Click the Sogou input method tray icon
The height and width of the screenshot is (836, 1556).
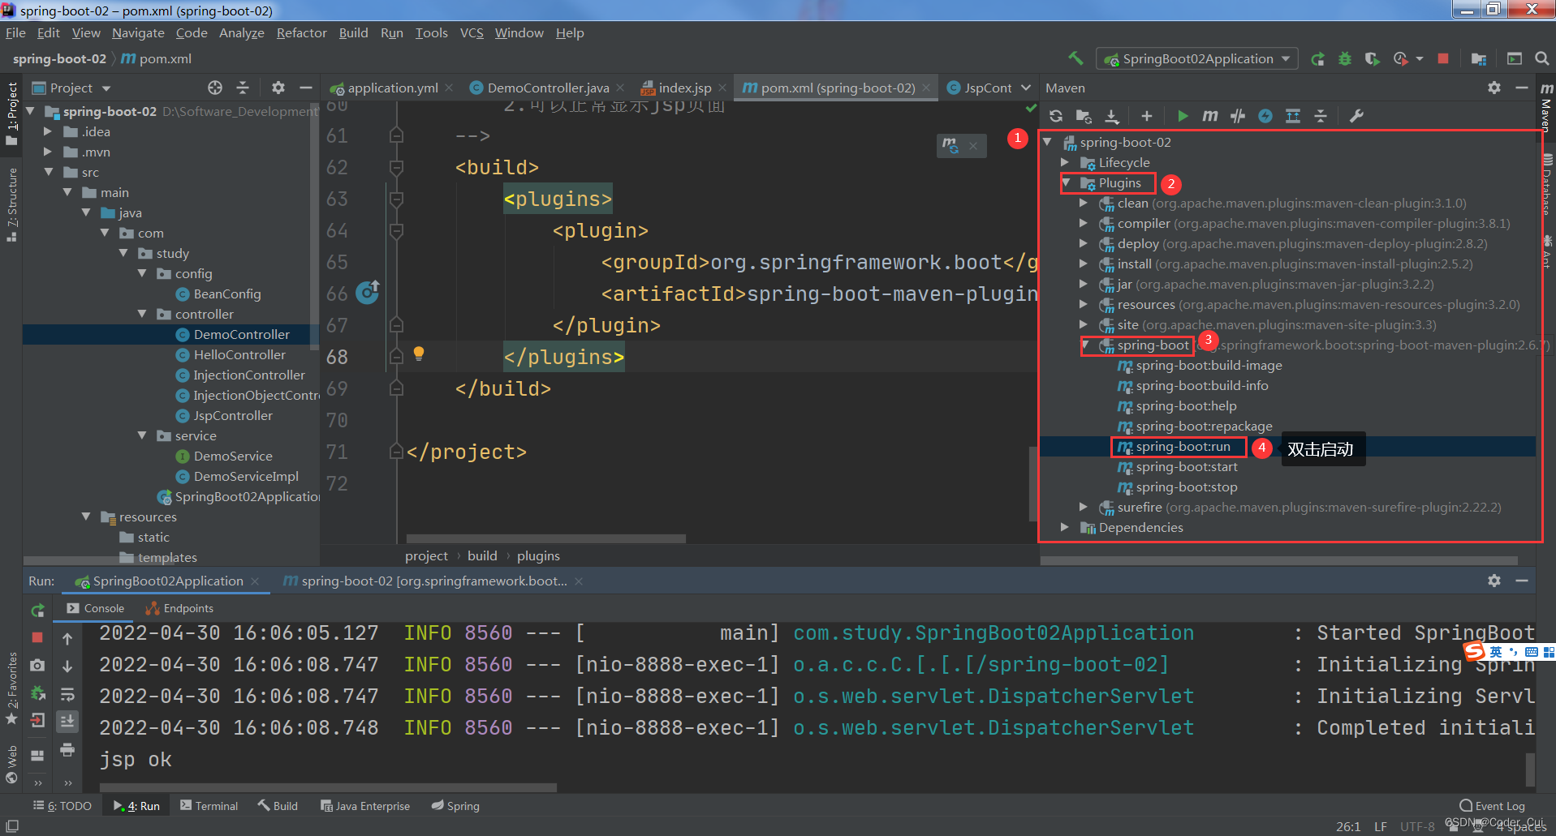[x=1474, y=650]
